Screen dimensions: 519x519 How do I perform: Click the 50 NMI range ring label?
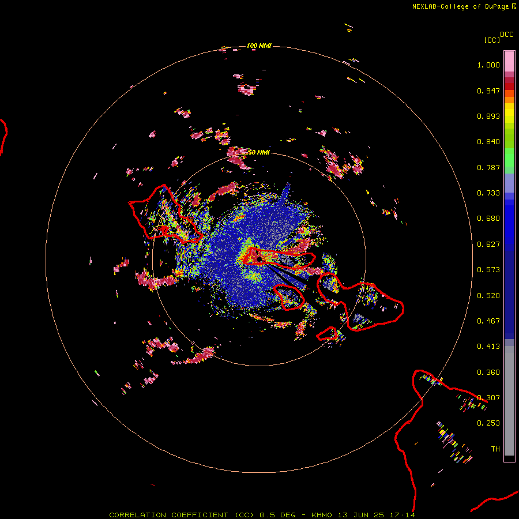tap(259, 152)
